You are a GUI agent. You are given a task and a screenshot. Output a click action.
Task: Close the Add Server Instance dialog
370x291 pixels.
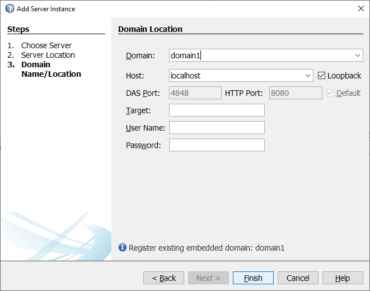361,8
